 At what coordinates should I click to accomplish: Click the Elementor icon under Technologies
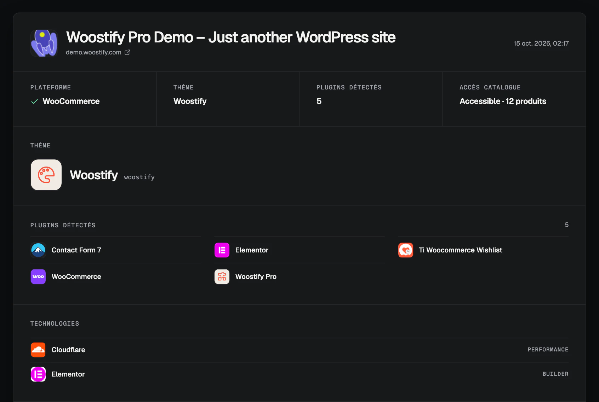coord(38,374)
